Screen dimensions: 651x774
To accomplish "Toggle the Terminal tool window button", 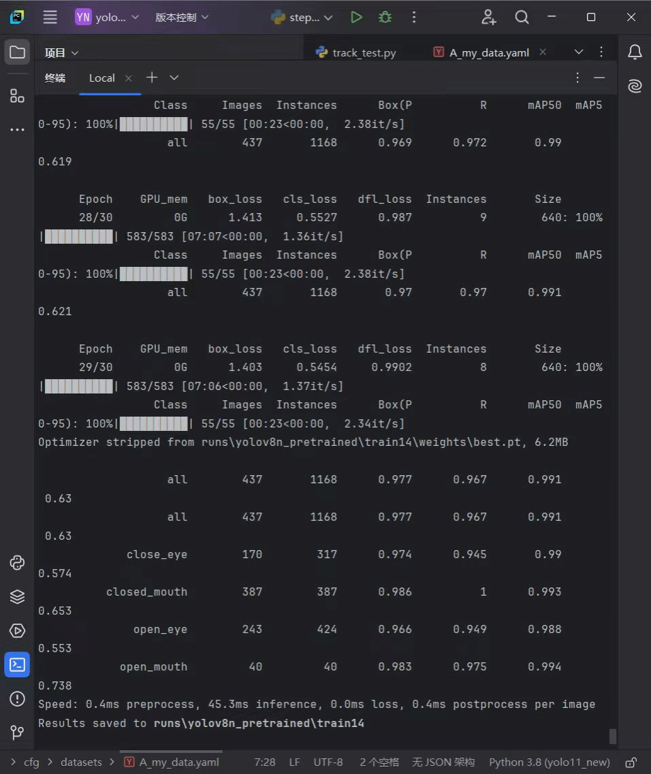I will point(17,664).
